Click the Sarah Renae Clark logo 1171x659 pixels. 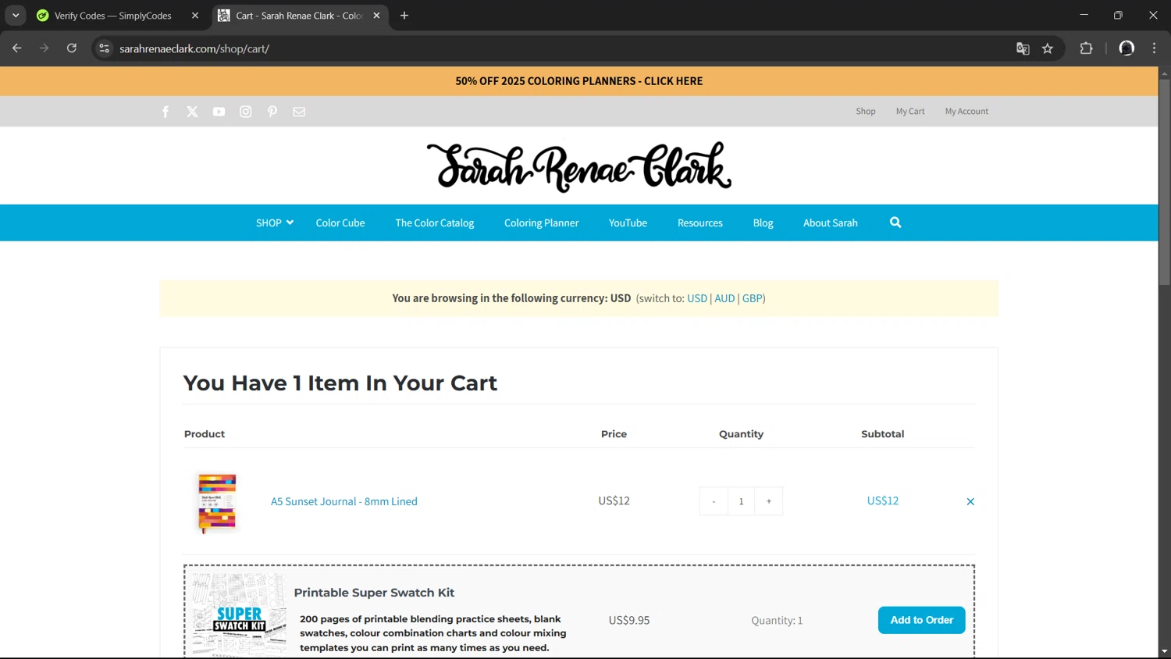579,166
